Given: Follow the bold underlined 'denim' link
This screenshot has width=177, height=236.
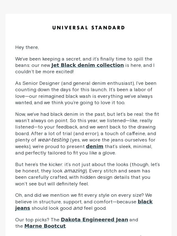Looking at the screenshot, I should 95,146.
